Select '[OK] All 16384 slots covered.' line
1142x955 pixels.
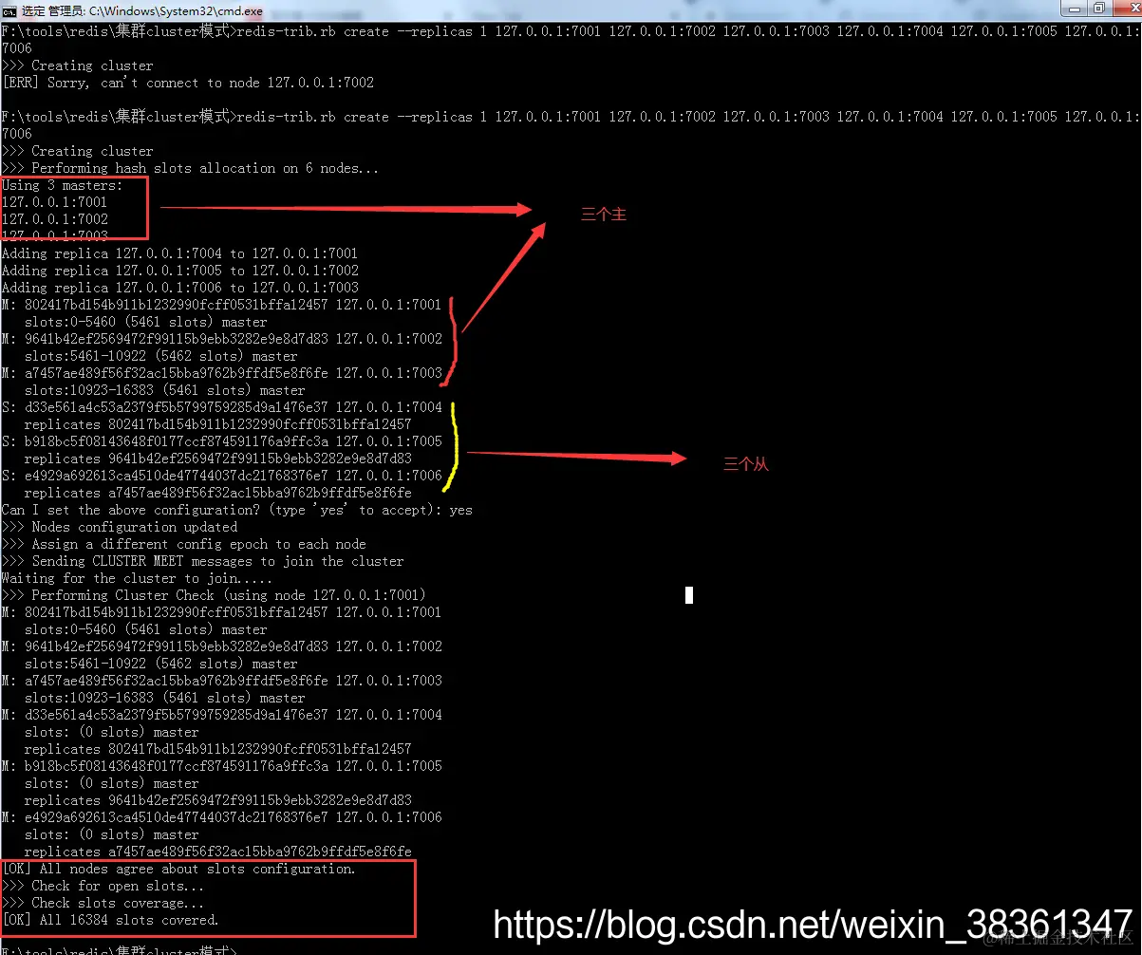coord(110,920)
